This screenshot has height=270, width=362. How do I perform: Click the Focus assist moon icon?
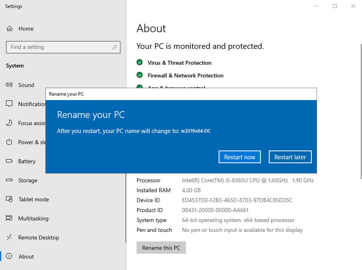click(x=9, y=123)
